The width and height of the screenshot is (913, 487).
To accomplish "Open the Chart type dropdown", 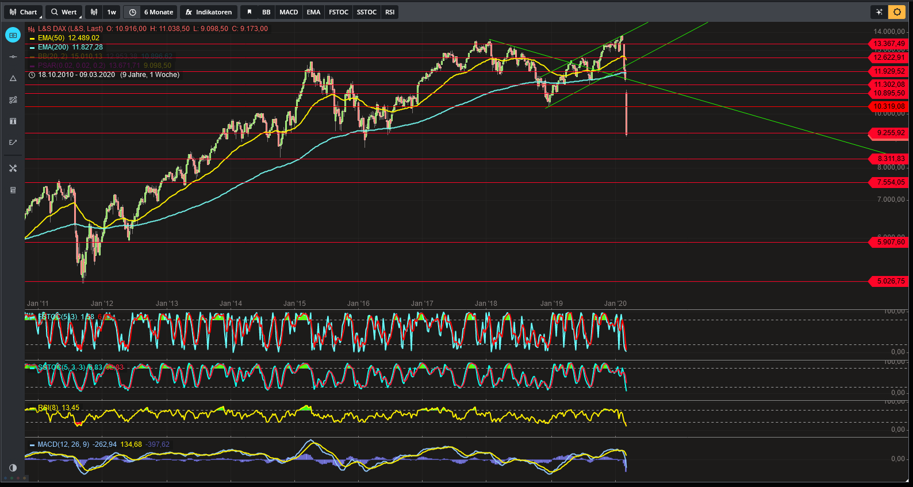I will (24, 12).
